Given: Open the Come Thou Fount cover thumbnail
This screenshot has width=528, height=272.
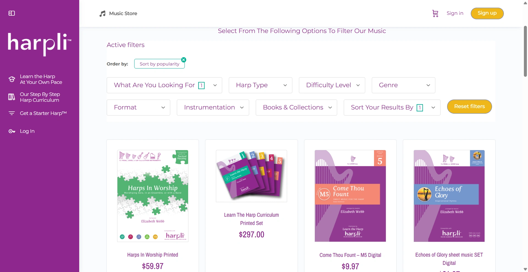Looking at the screenshot, I should (350, 196).
